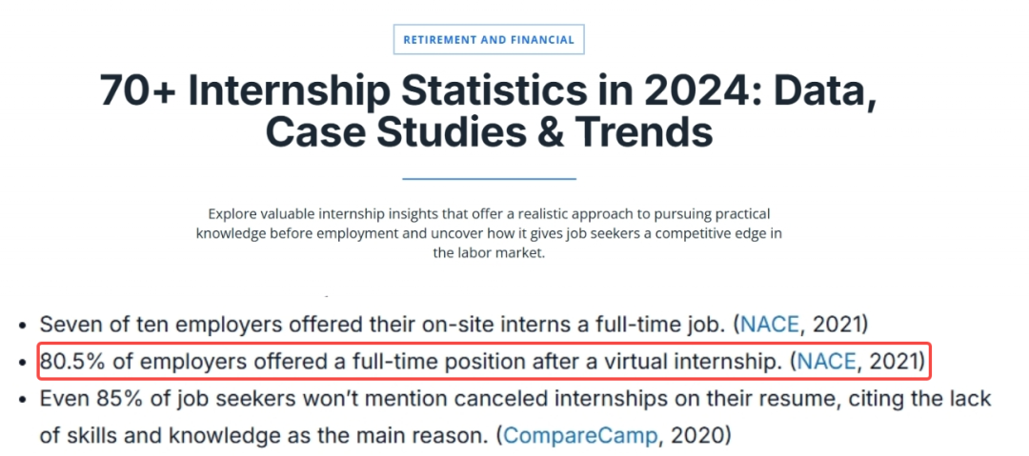Image resolution: width=1029 pixels, height=456 pixels.
Task: Click the bullet dot before "Seven of ten"
Action: [x=23, y=326]
